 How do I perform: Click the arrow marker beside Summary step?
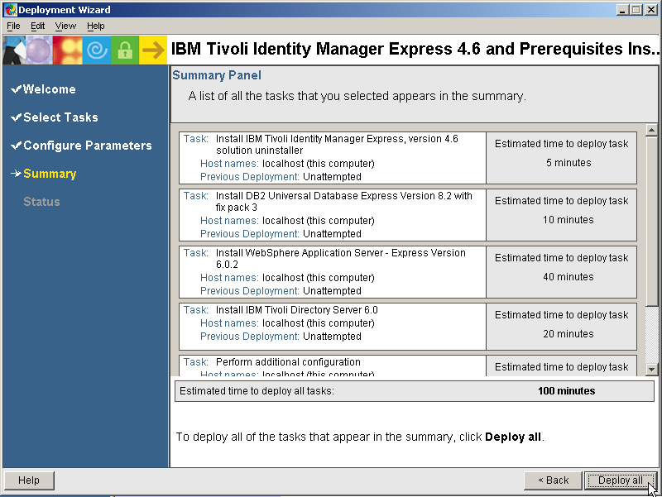click(16, 174)
